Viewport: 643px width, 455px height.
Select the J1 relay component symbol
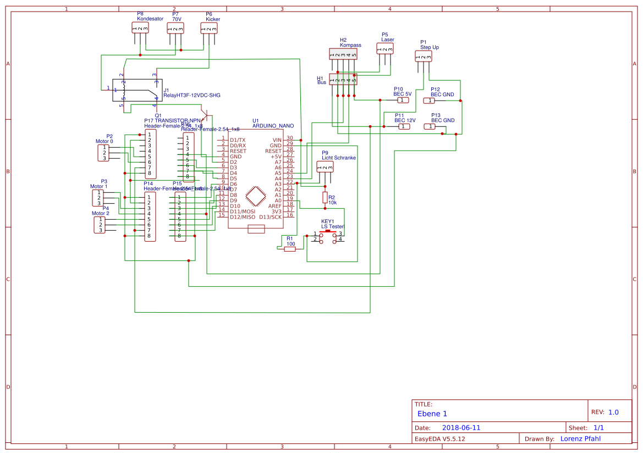[135, 90]
